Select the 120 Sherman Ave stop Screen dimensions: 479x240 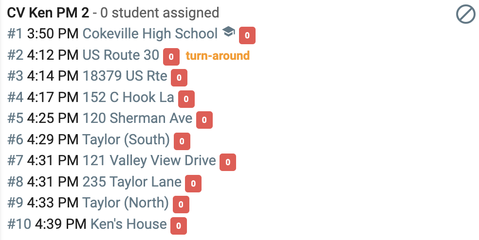click(137, 119)
